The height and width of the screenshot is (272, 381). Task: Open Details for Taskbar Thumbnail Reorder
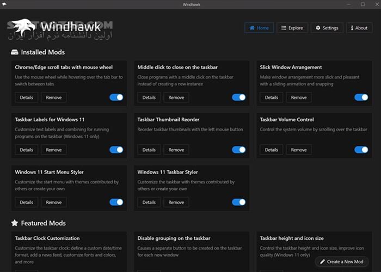point(149,150)
